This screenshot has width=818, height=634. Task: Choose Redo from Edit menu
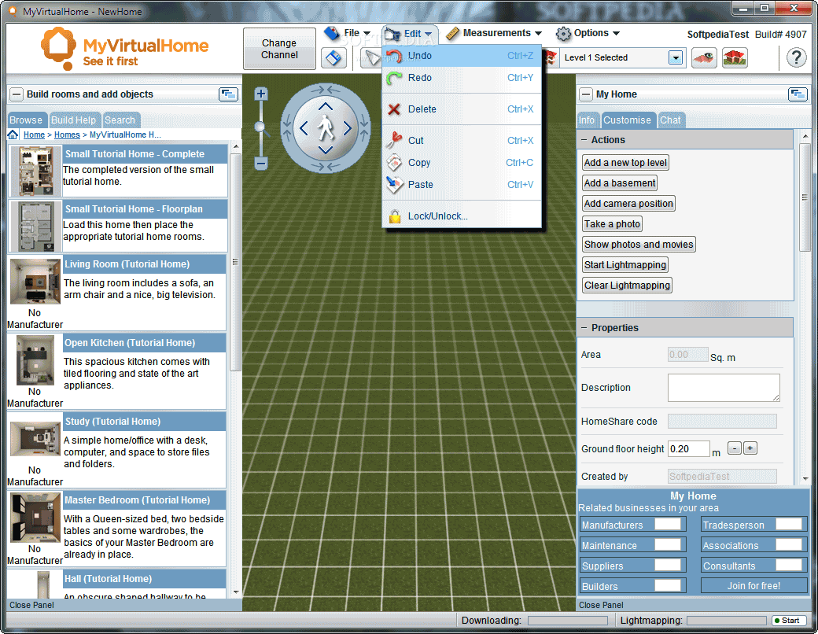point(462,78)
